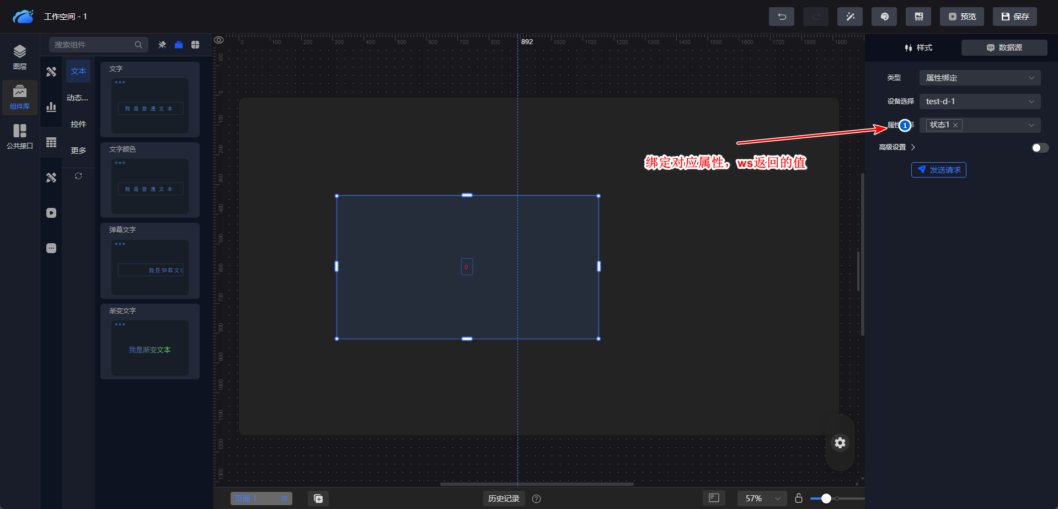Open the 设备选择 test-d-1 dropdown
The width and height of the screenshot is (1058, 509).
pyautogui.click(x=979, y=101)
